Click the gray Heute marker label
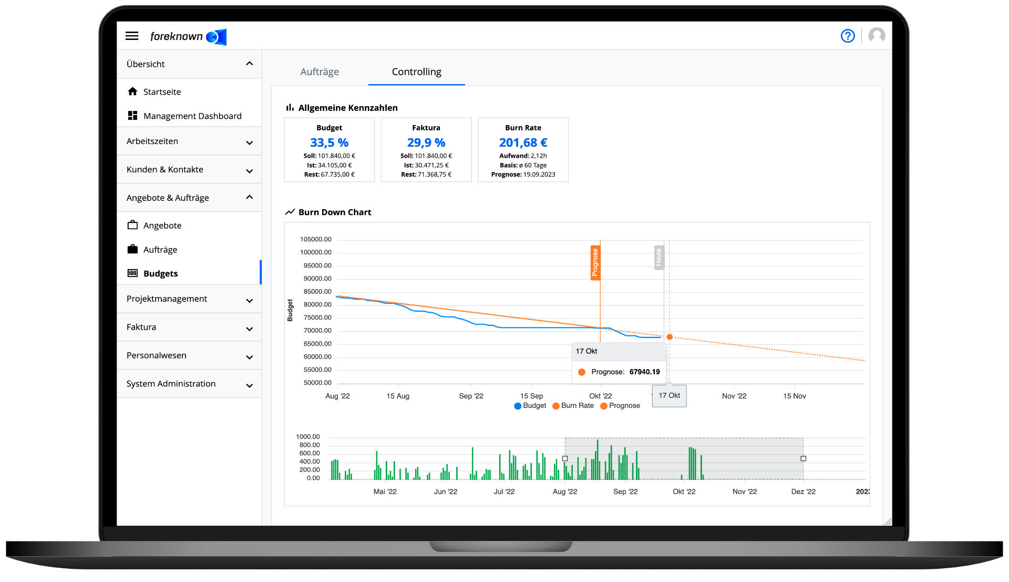Viewport: 1009px width, 582px height. point(658,257)
